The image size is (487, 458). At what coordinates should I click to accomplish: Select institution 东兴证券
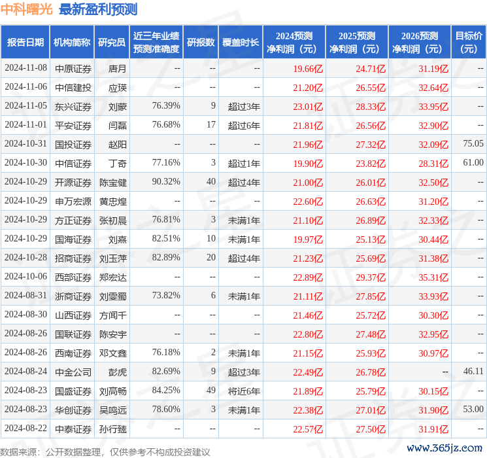click(x=73, y=107)
